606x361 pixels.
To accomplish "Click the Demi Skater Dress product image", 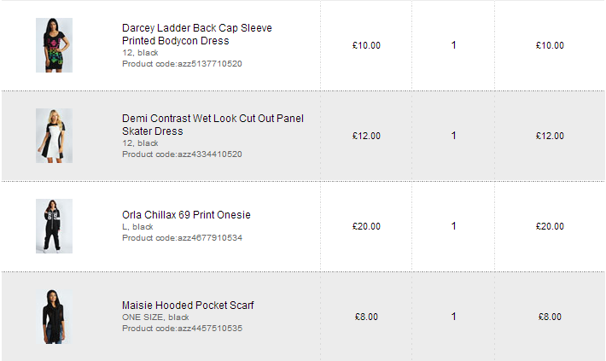I will click(54, 136).
